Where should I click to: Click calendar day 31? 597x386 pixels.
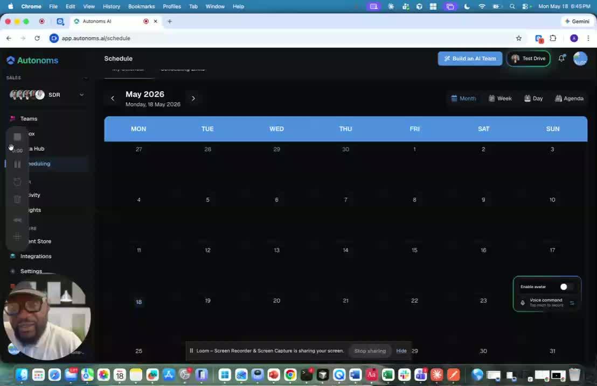click(x=552, y=351)
